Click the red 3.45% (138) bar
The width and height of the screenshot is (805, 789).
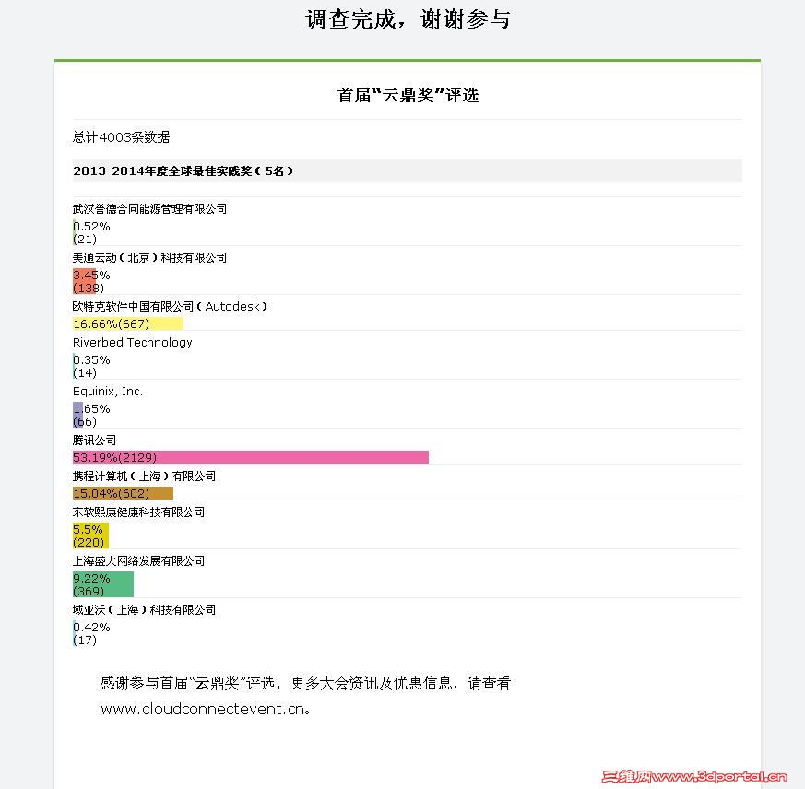click(84, 281)
